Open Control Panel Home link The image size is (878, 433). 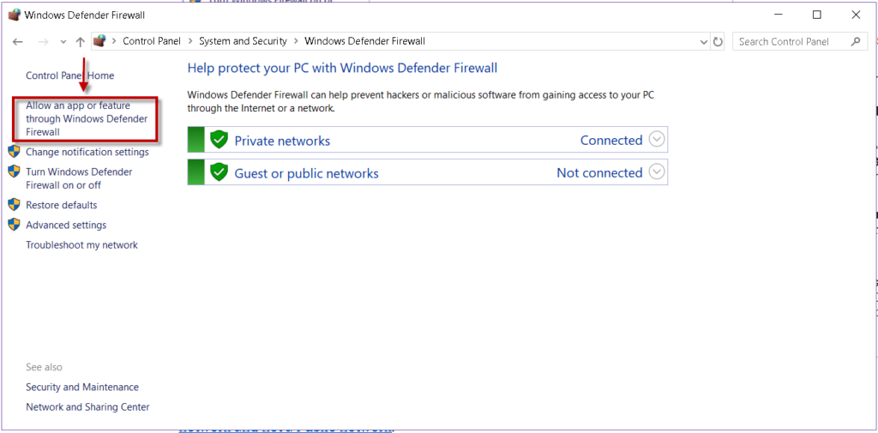(70, 75)
